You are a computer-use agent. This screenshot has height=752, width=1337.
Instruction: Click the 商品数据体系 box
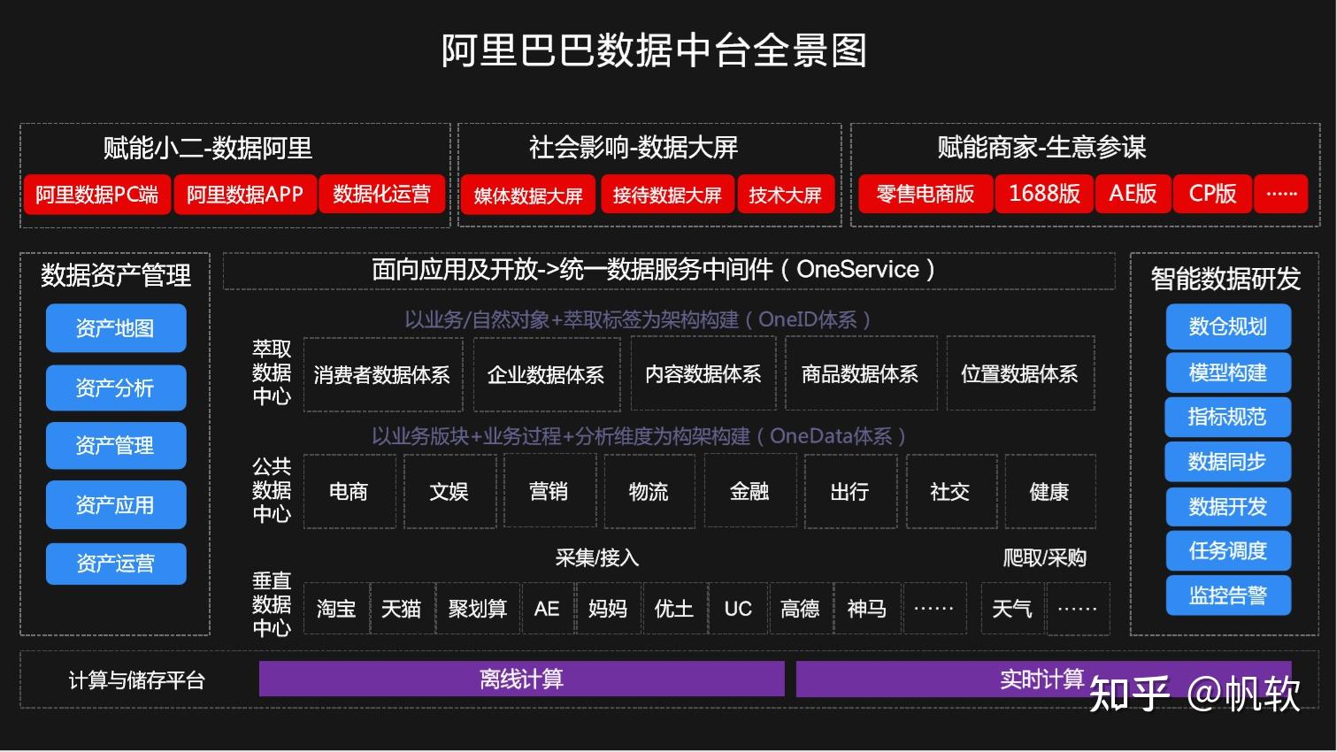tap(860, 374)
